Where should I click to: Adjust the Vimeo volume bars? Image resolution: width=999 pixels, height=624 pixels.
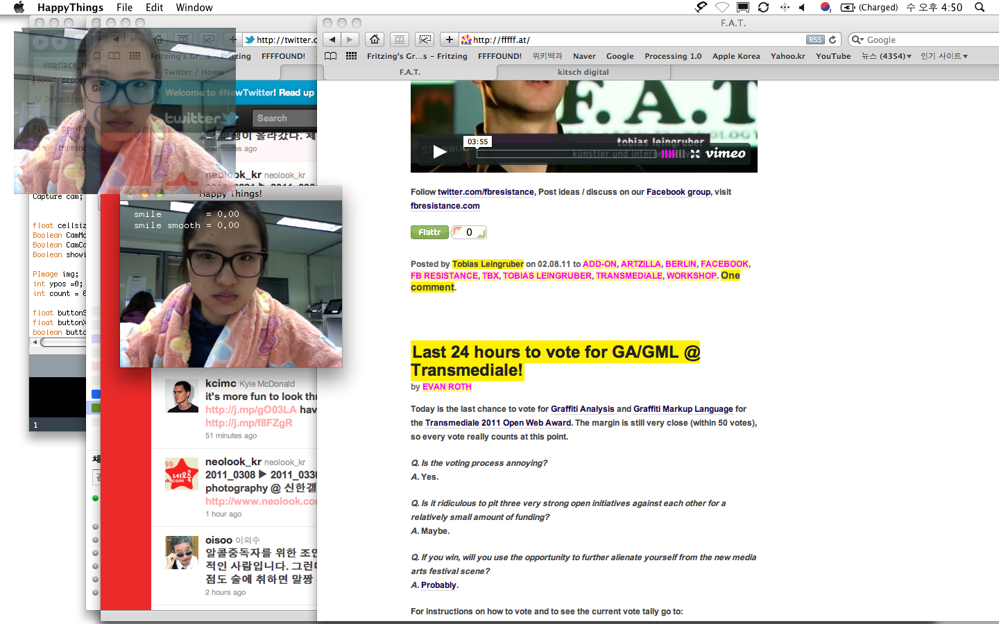pos(672,154)
